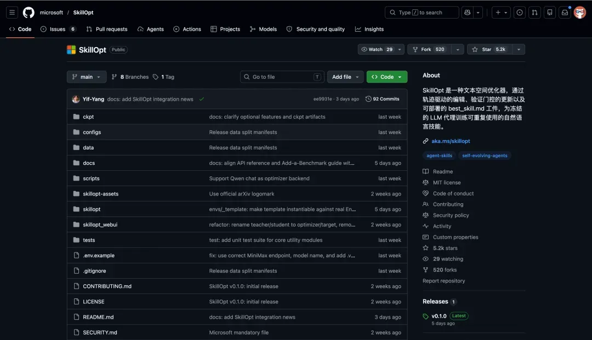Star the SkillOpt repository
592x340 pixels.
coord(489,49)
